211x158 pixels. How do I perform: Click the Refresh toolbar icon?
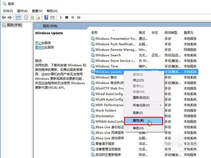coord(32,18)
